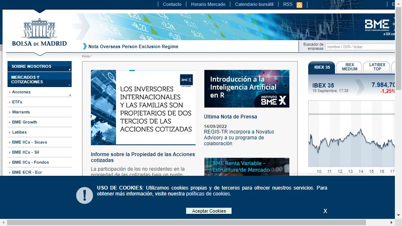Image resolution: width=402 pixels, height=226 pixels.
Task: Accept cookies with Aceptar Cookies button
Action: coord(209,211)
